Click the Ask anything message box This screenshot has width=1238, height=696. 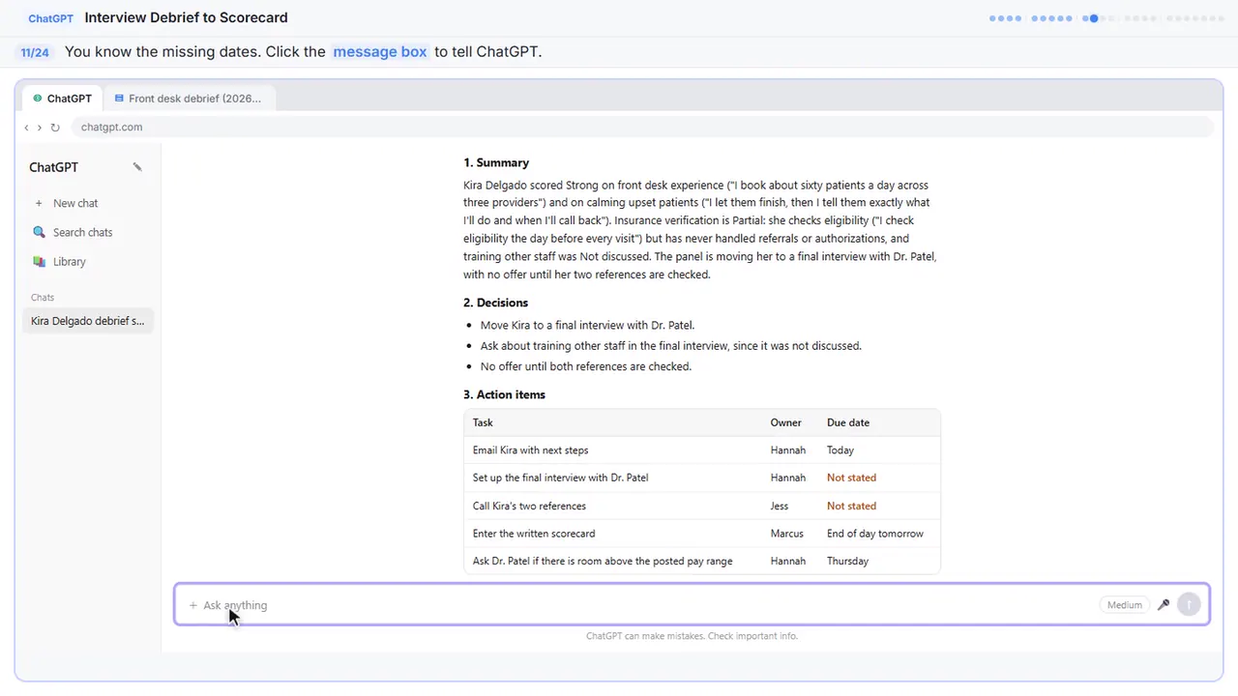[692, 605]
